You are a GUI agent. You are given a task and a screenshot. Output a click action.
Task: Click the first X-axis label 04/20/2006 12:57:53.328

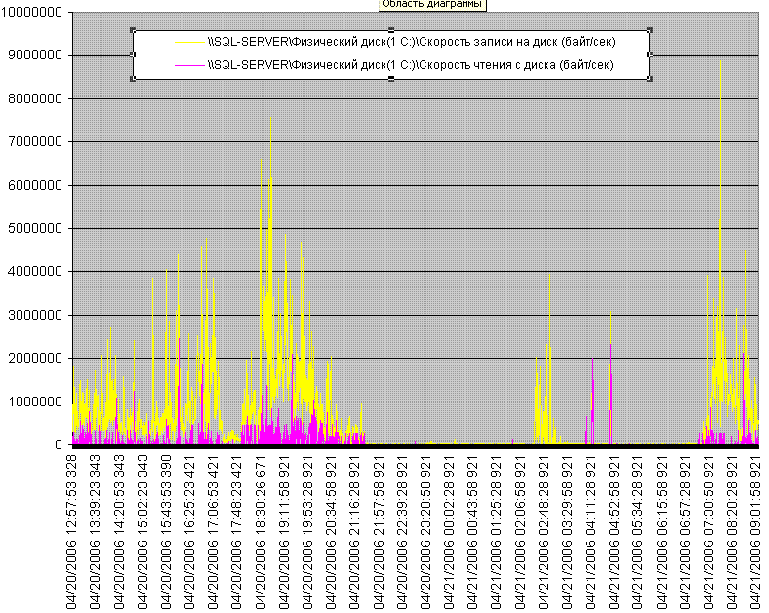coord(73,531)
